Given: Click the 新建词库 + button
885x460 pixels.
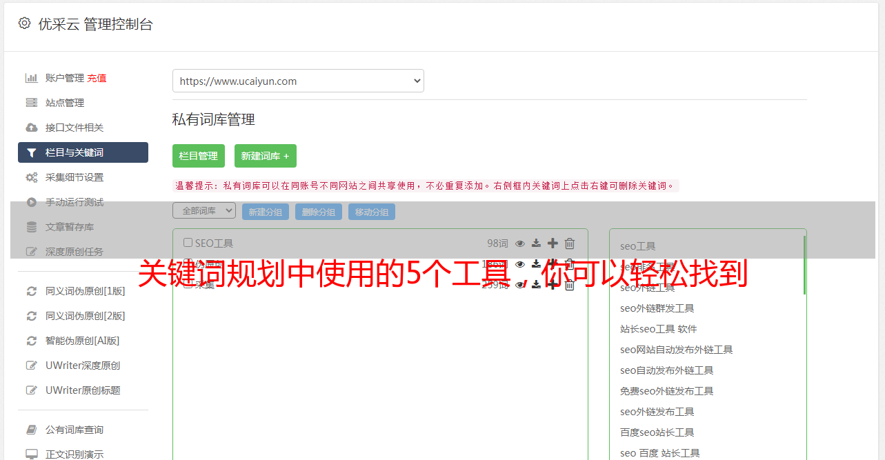Looking at the screenshot, I should pyautogui.click(x=266, y=156).
